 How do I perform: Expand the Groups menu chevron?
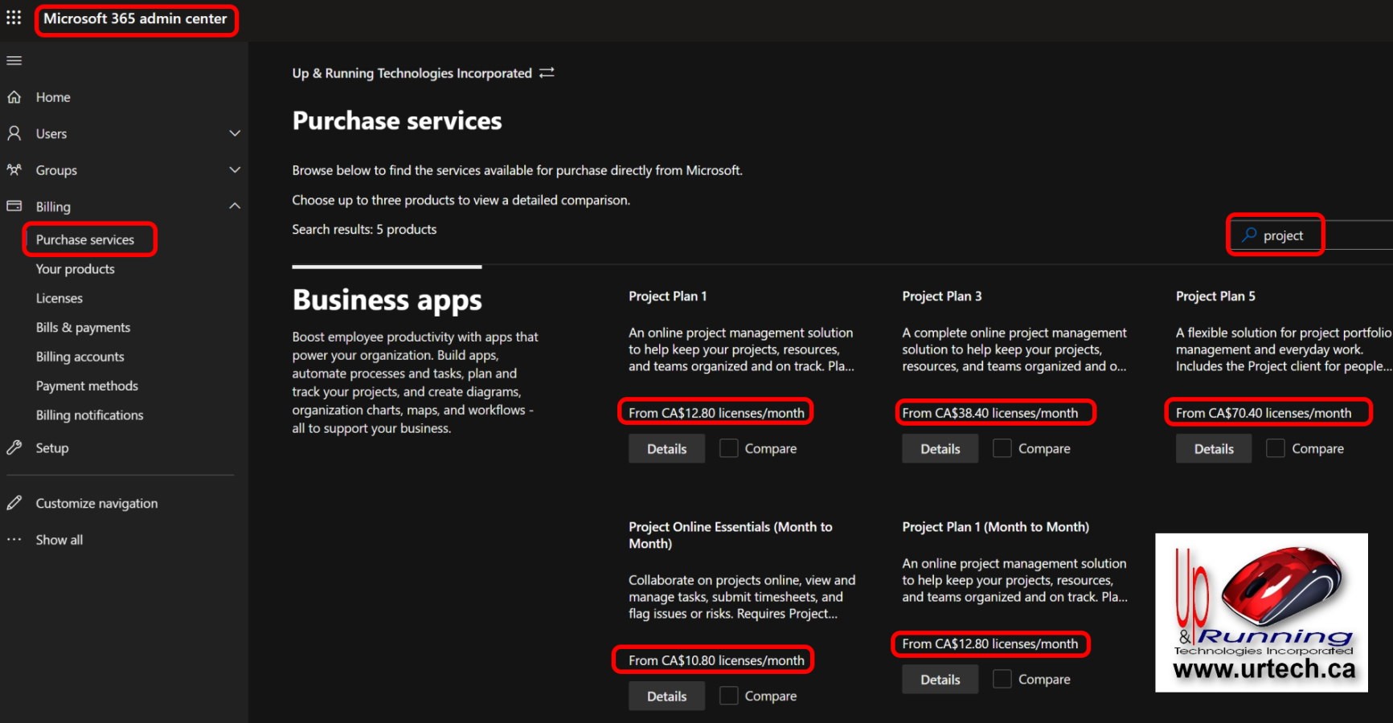[235, 170]
